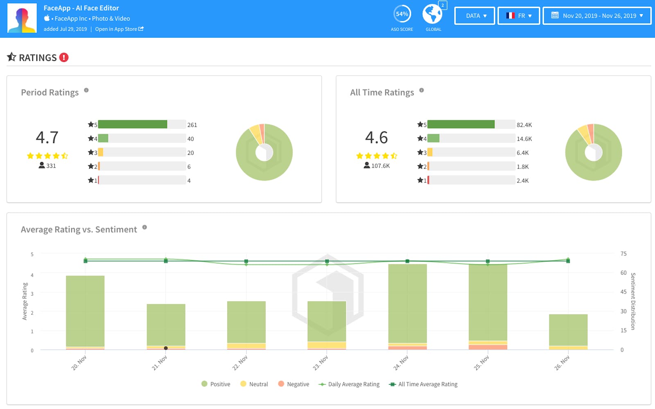Click the 5-star bar in All Time Ratings
The height and width of the screenshot is (409, 655).
point(471,124)
